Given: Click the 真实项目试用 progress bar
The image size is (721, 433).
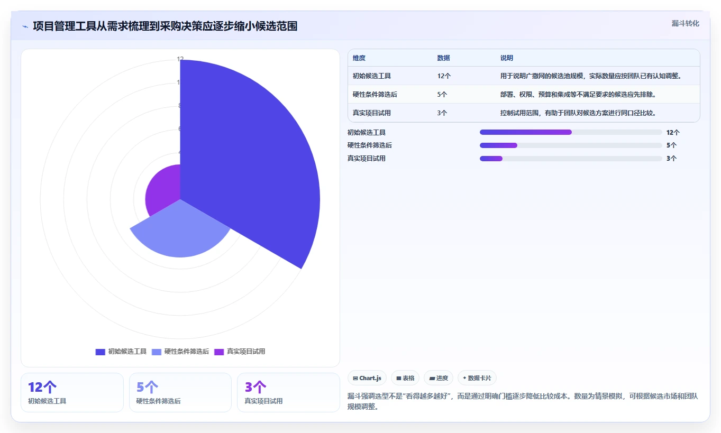Looking at the screenshot, I should pos(571,159).
